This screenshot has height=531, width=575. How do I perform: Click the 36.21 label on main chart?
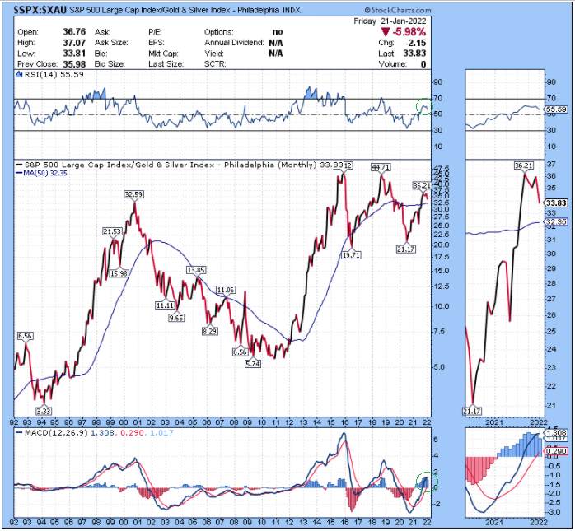click(422, 185)
